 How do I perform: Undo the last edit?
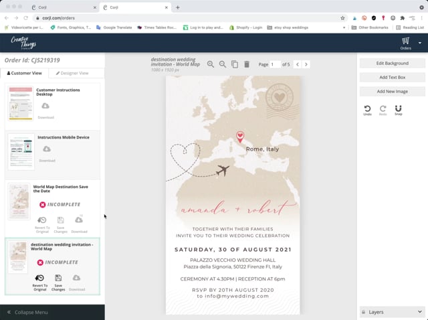[367, 109]
